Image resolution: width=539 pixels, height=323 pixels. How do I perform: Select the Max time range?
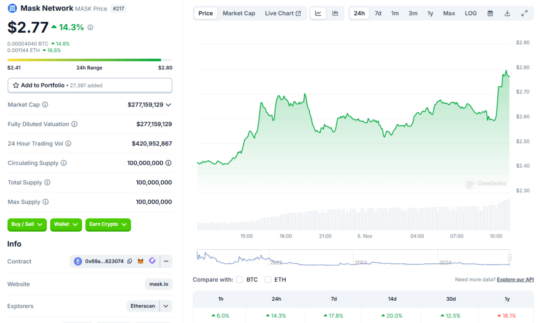[x=449, y=13]
